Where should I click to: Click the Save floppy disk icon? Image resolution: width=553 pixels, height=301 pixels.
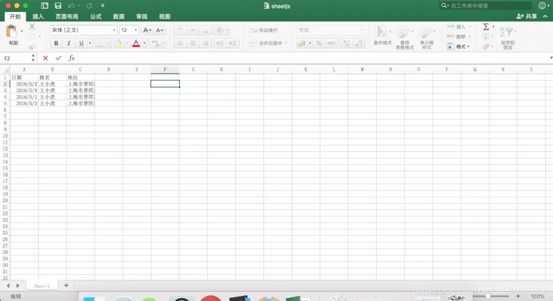[58, 6]
